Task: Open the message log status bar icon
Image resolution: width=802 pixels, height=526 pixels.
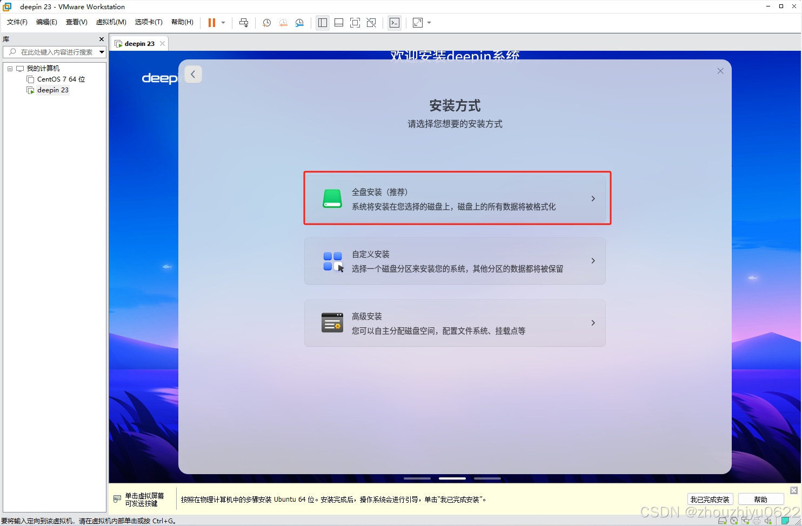Action: coord(785,521)
